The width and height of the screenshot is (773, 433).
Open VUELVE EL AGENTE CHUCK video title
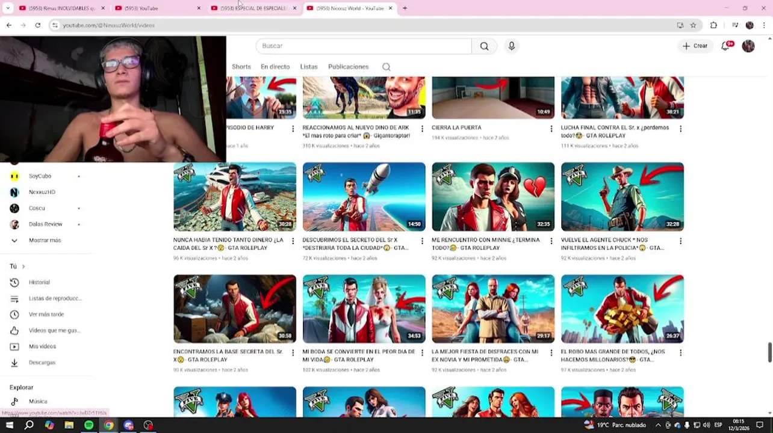point(612,244)
